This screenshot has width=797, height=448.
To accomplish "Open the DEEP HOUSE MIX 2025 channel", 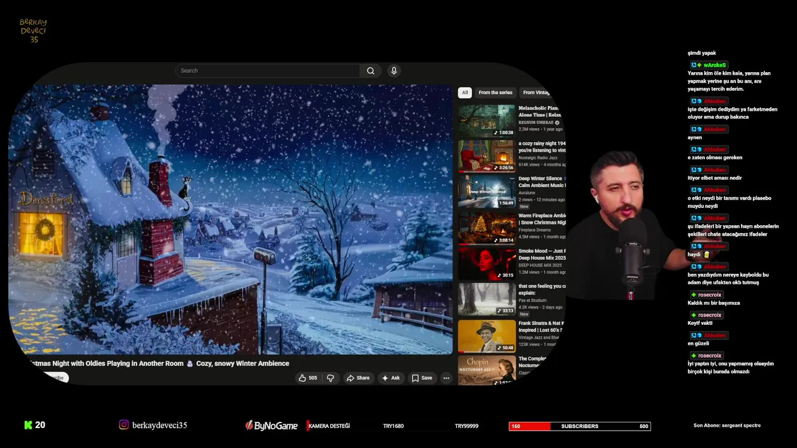I will (540, 265).
